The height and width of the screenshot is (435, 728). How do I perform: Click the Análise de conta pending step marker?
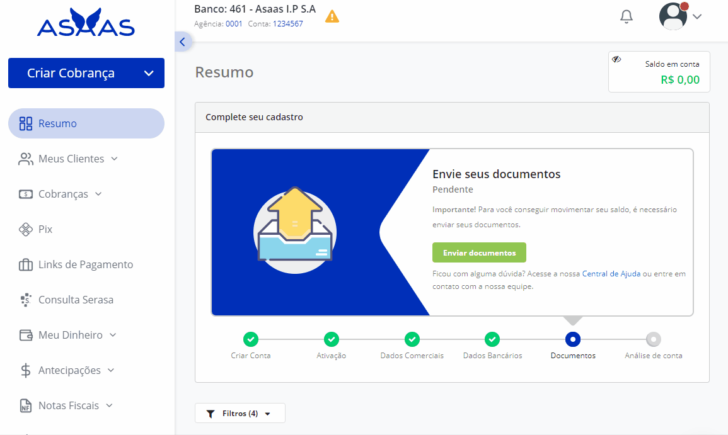pos(653,339)
